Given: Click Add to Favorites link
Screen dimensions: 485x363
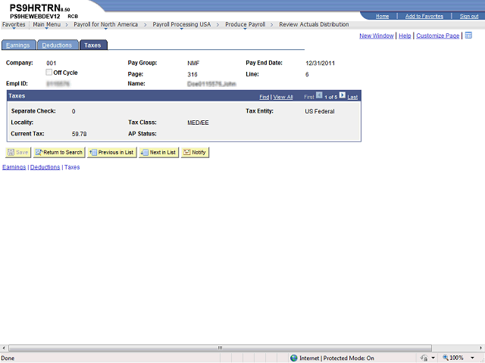Looking at the screenshot, I should click(424, 16).
